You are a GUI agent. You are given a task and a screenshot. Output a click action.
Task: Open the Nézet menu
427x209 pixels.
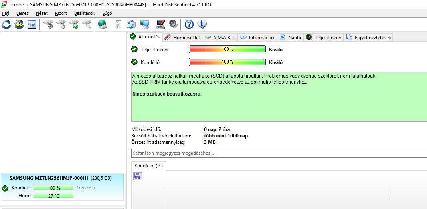pyautogui.click(x=42, y=13)
